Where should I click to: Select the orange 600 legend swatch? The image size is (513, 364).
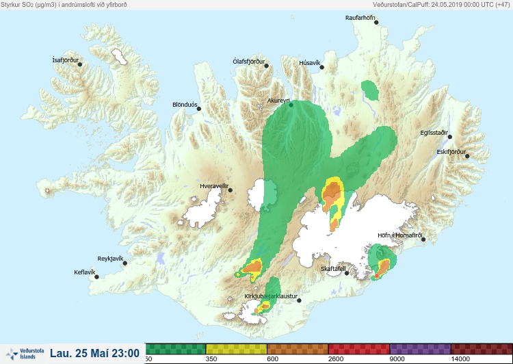pos(298,349)
